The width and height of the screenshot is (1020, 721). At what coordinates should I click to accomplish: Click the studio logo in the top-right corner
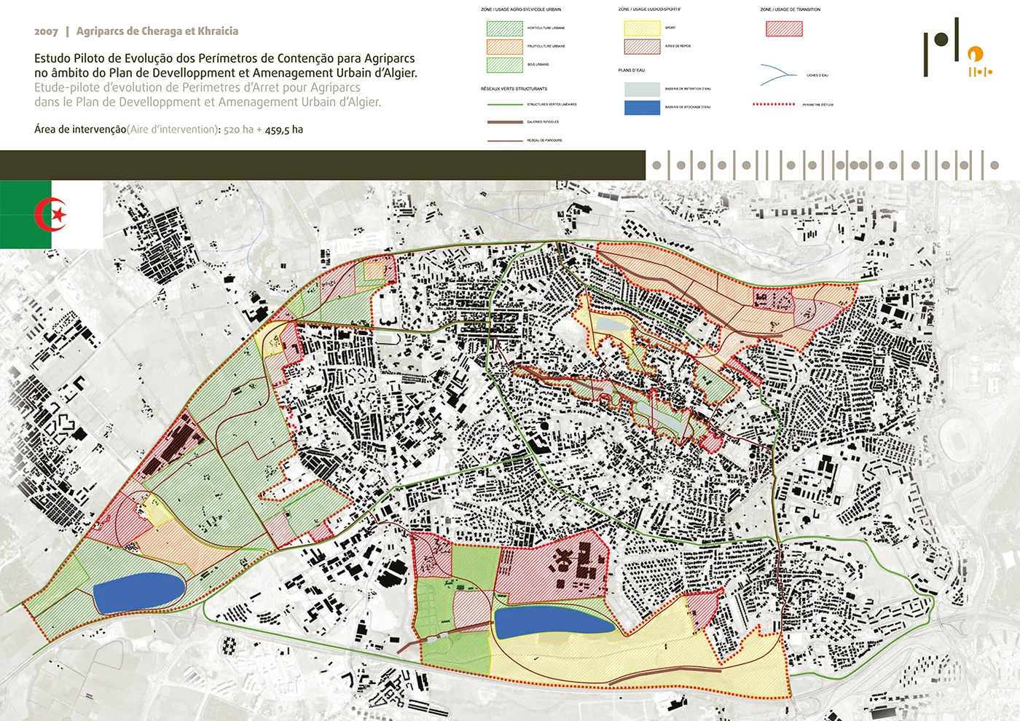pyautogui.click(x=958, y=47)
